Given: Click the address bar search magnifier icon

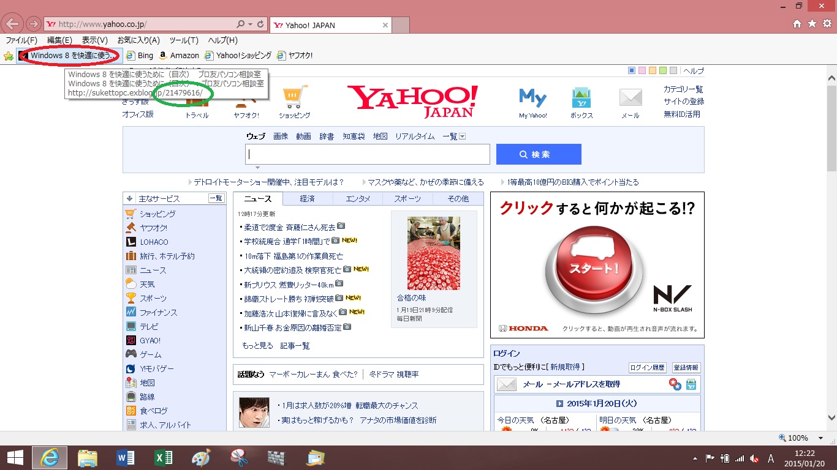Looking at the screenshot, I should [x=241, y=24].
